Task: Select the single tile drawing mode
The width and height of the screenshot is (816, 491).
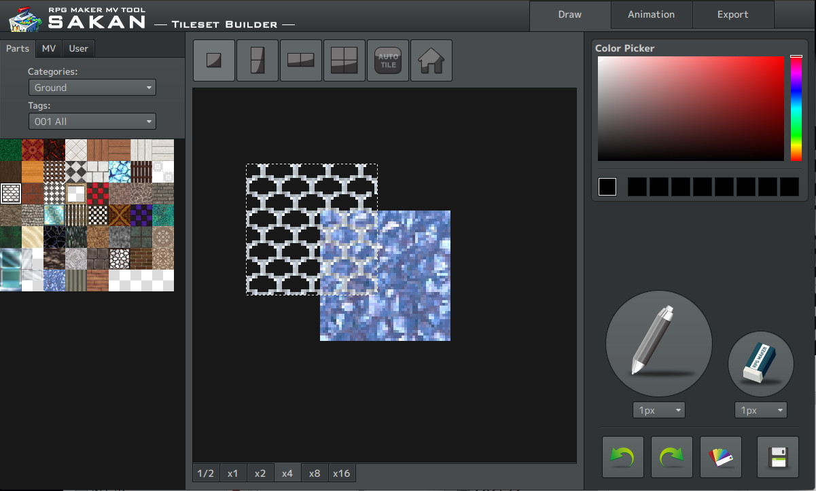Action: click(x=213, y=60)
